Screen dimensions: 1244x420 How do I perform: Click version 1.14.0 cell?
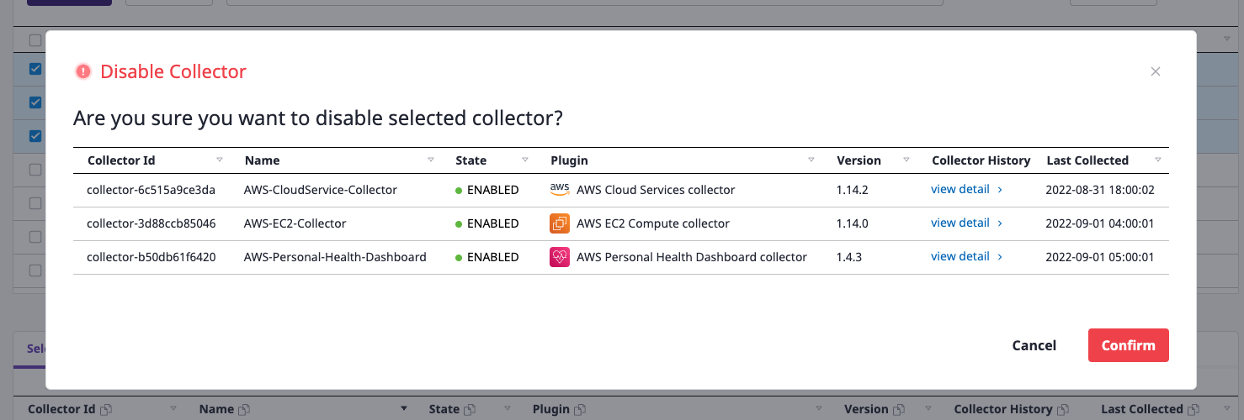click(x=853, y=223)
